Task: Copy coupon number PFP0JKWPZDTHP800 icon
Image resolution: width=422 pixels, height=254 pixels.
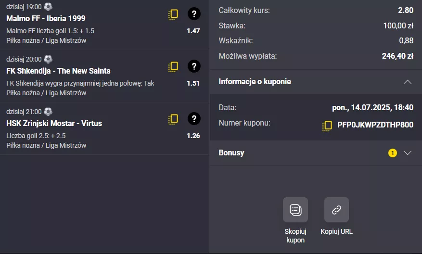Action: tap(327, 126)
